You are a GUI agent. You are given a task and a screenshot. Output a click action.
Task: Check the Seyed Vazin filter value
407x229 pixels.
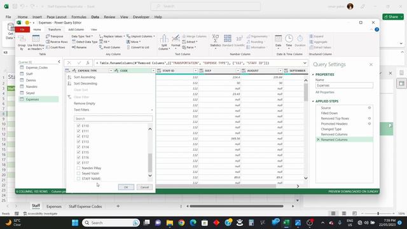79,174
